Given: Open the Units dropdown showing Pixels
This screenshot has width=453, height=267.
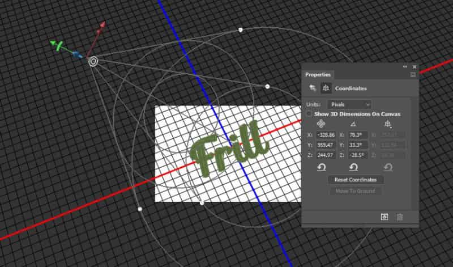Looking at the screenshot, I should 349,104.
